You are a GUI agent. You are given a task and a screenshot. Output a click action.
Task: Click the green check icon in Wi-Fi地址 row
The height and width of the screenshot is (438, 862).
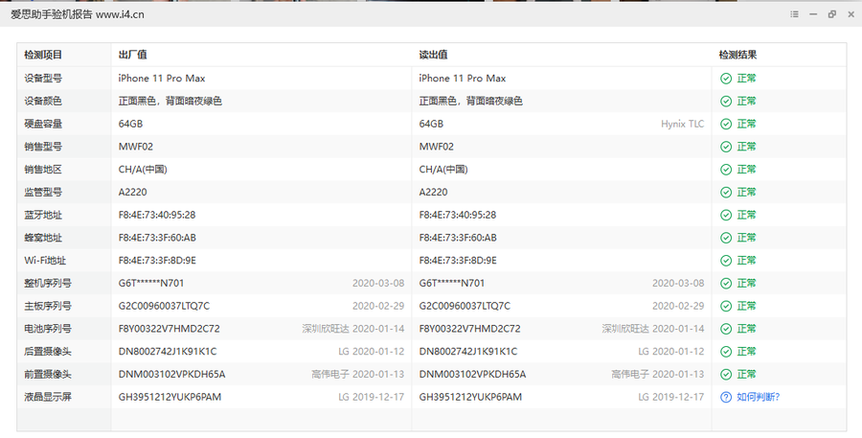click(x=726, y=261)
